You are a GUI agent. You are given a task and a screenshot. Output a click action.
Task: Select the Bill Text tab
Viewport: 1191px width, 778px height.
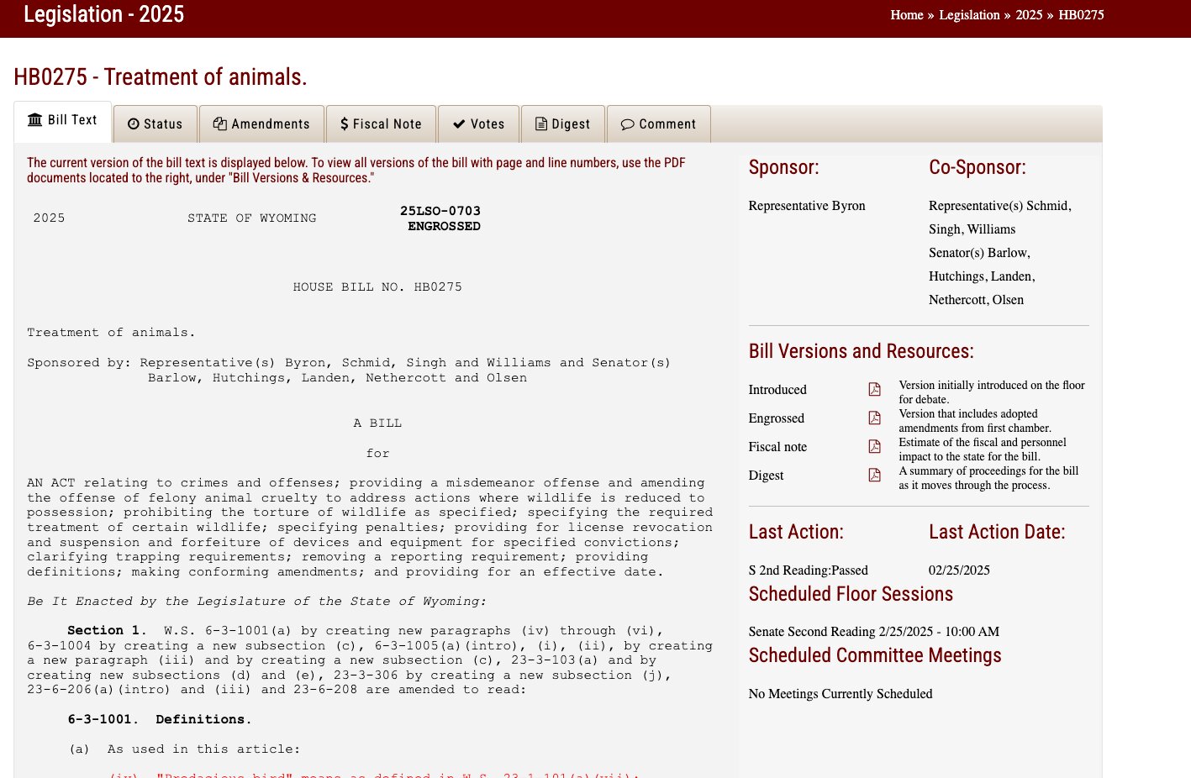(62, 121)
